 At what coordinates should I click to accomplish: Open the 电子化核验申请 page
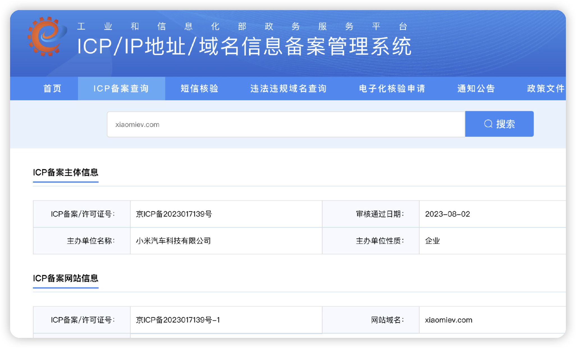point(392,88)
